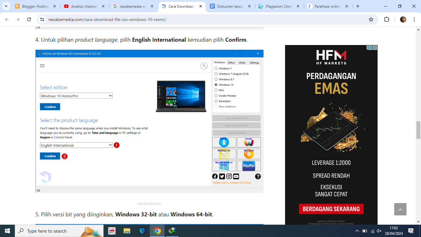Image resolution: width=421 pixels, height=237 pixels.
Task: Click the Other tab in ISO Downloader image
Action: point(242,63)
